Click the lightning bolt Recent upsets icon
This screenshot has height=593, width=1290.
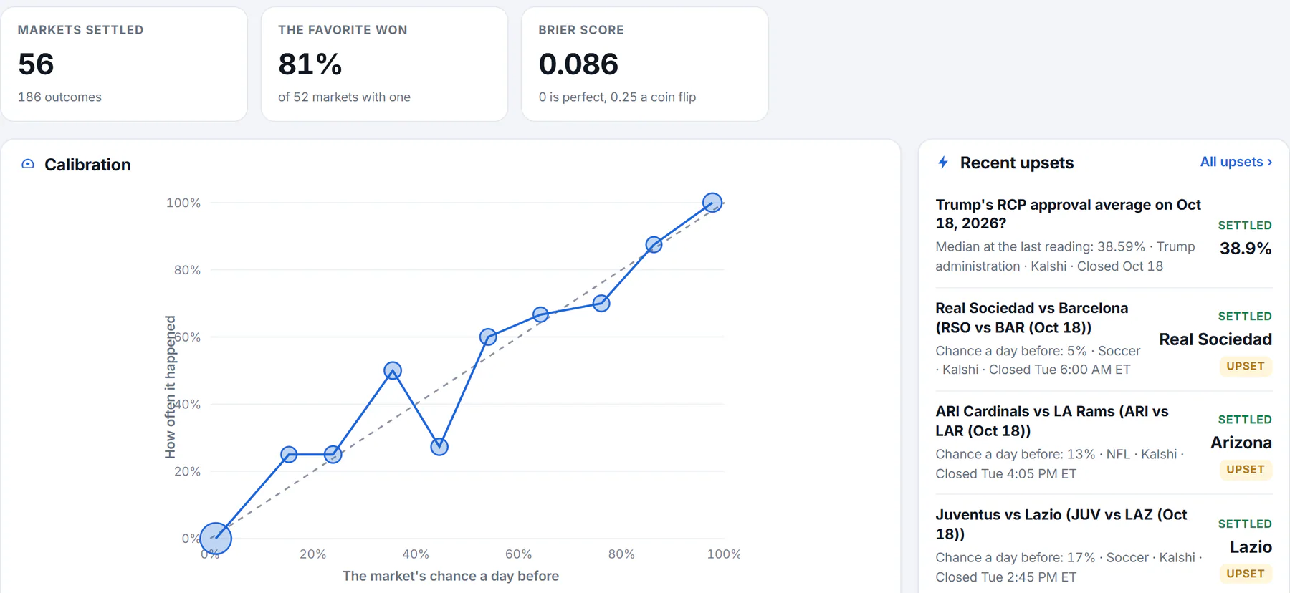[943, 163]
